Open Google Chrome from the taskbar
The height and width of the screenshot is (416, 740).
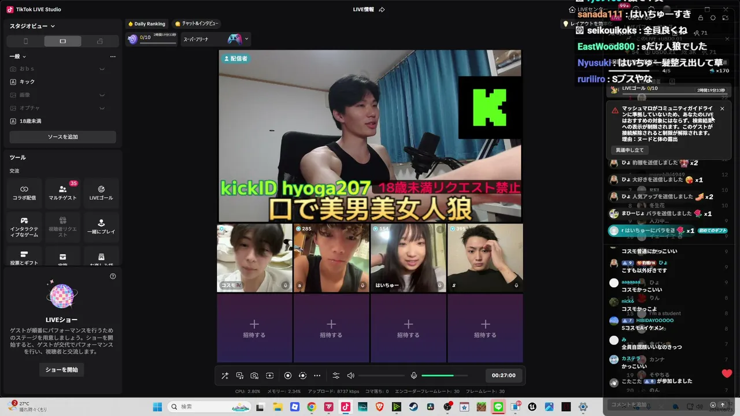pos(312,407)
